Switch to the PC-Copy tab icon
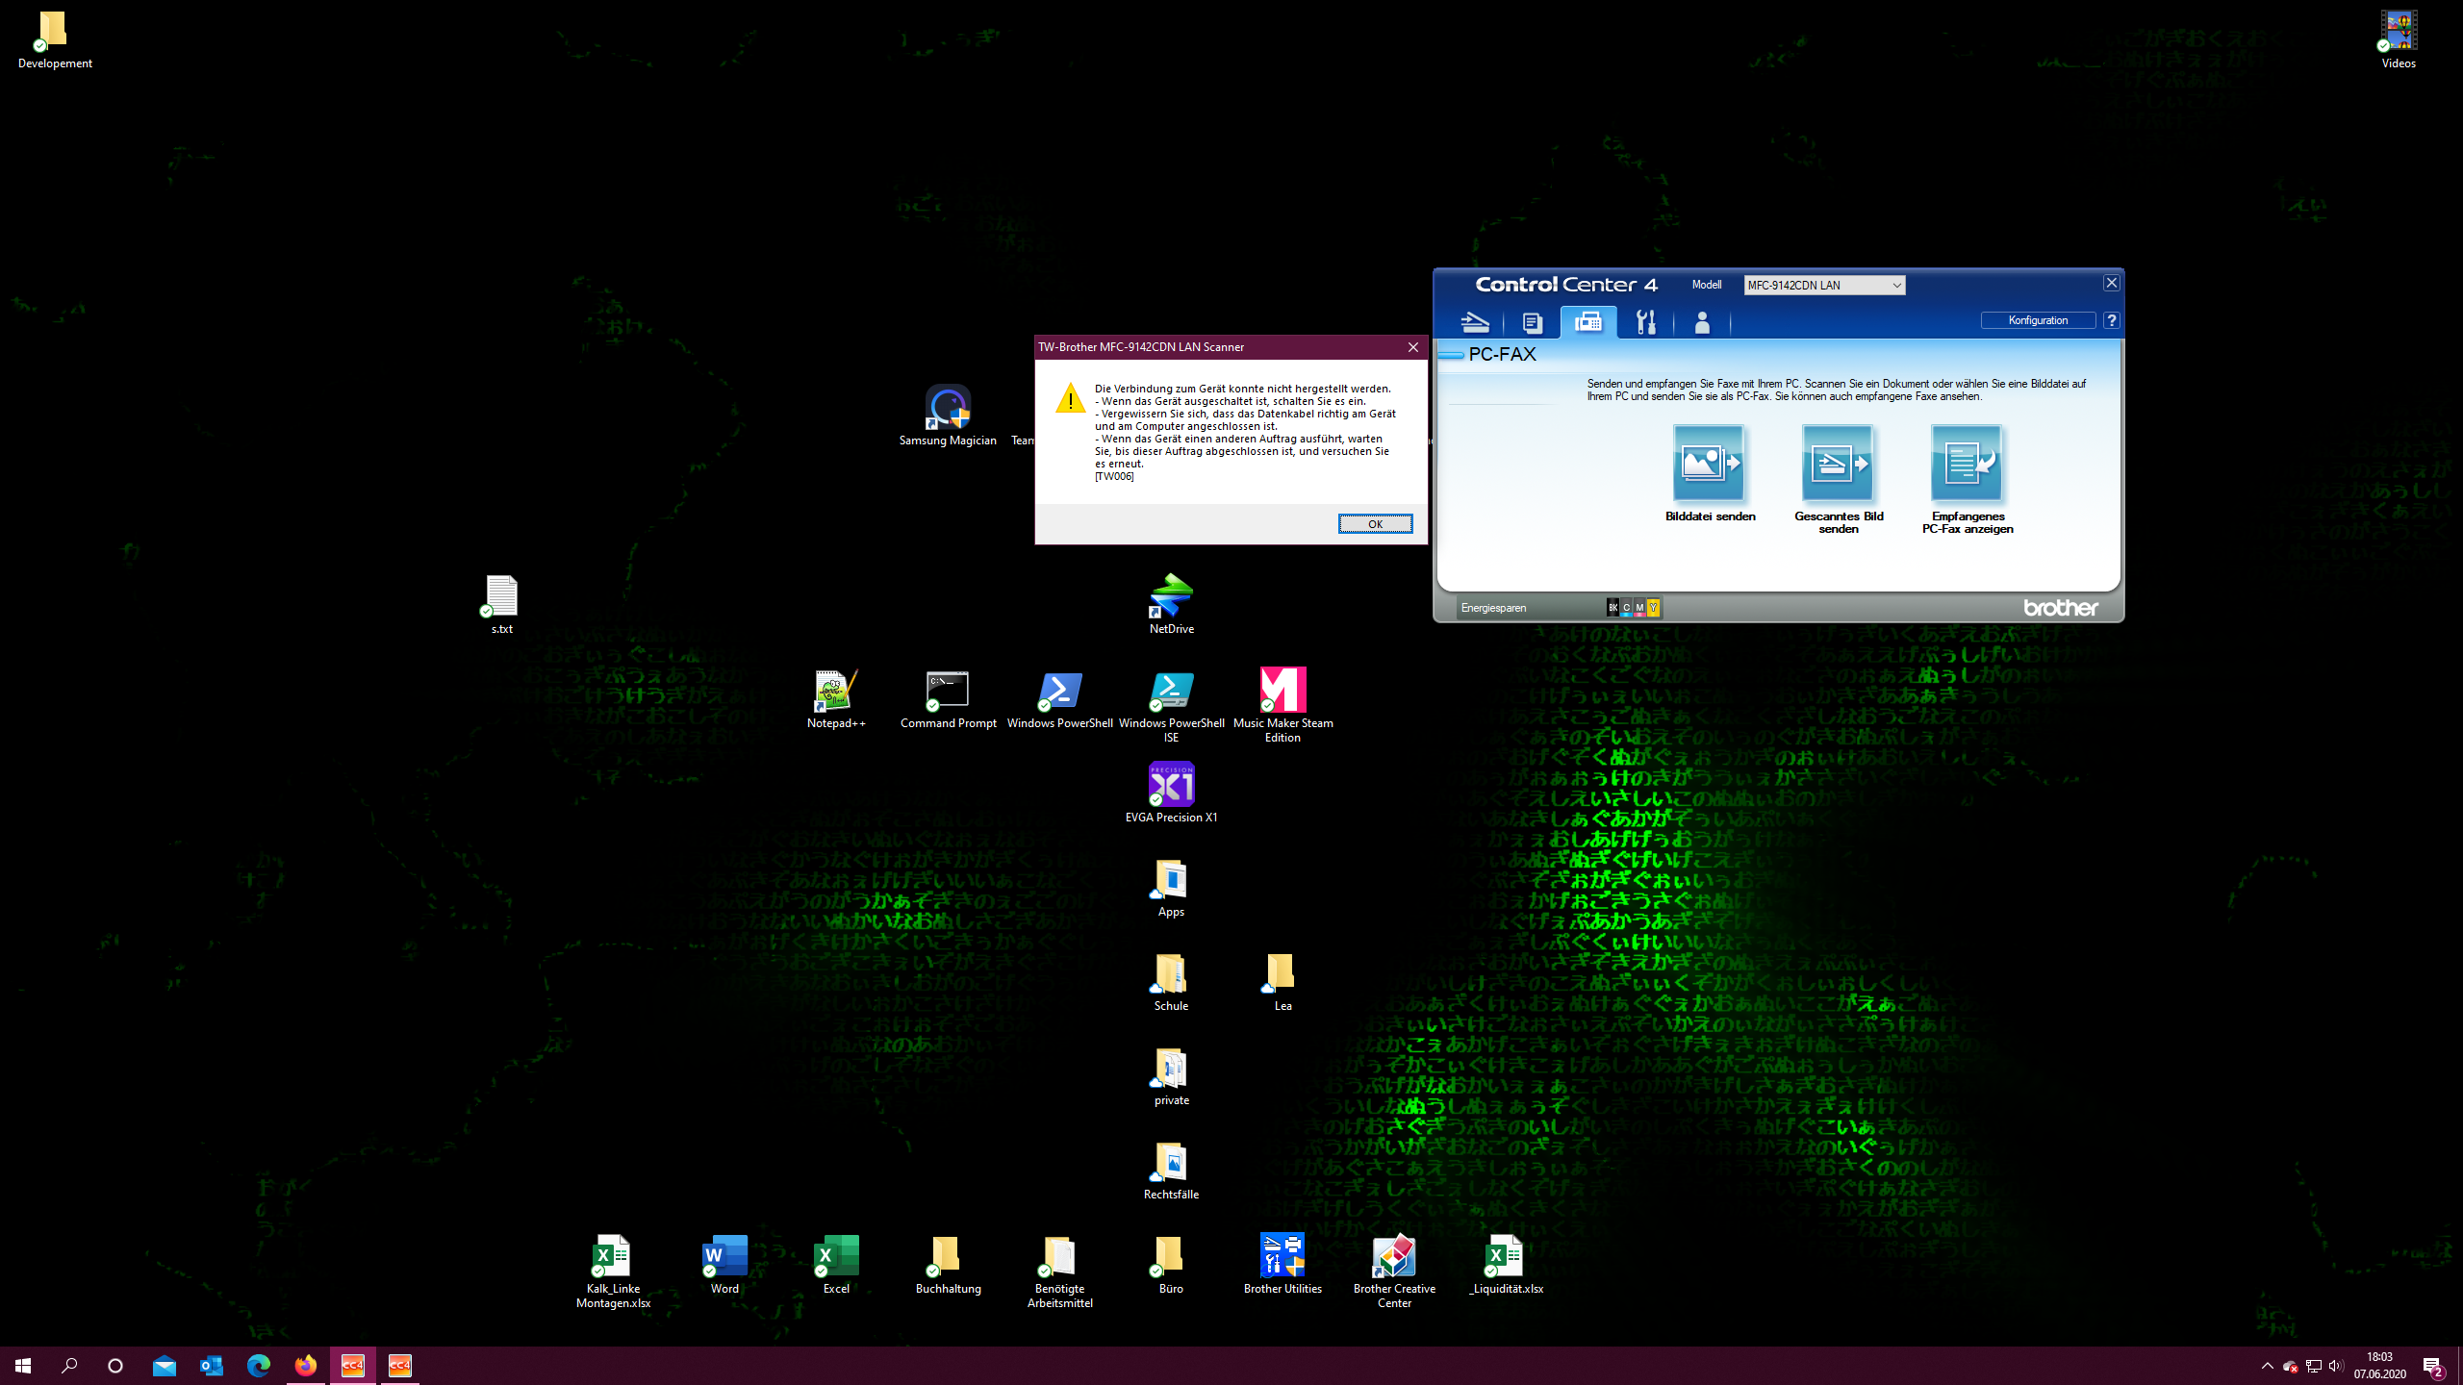The height and width of the screenshot is (1385, 2463). tap(1533, 322)
